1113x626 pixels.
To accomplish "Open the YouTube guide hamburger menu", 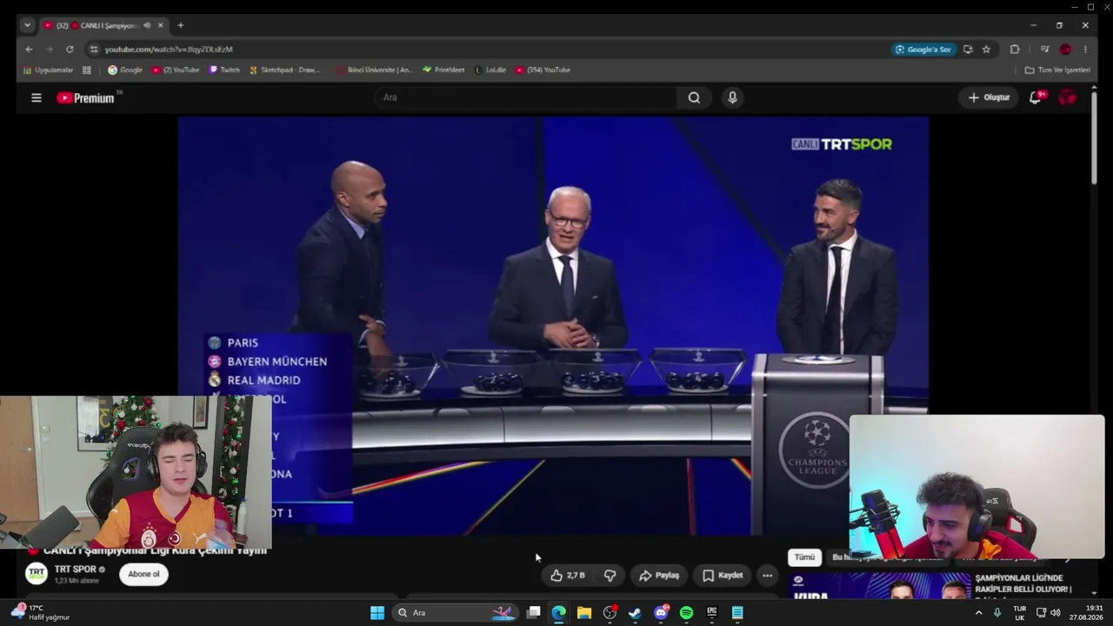I will [x=37, y=97].
